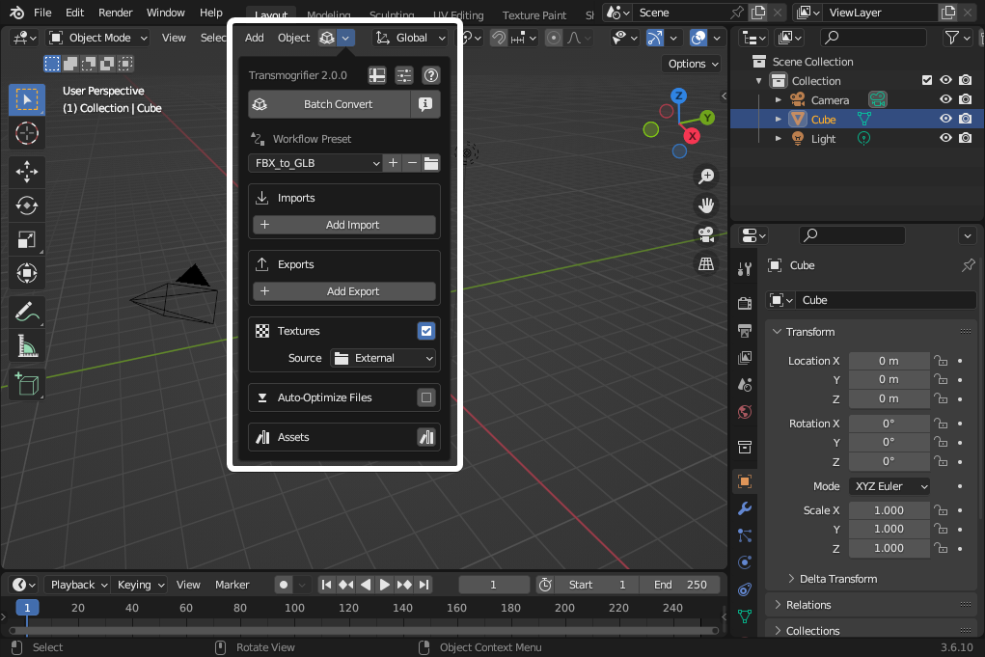
Task: Open the FBX_to_GLB preset dropdown
Action: point(316,163)
